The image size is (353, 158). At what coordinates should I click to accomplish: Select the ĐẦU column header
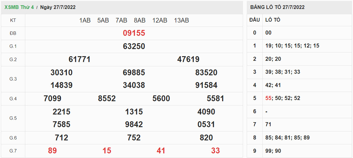coord(254,20)
